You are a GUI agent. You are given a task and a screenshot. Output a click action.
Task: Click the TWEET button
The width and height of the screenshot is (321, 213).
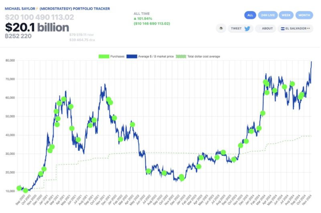(x=240, y=28)
